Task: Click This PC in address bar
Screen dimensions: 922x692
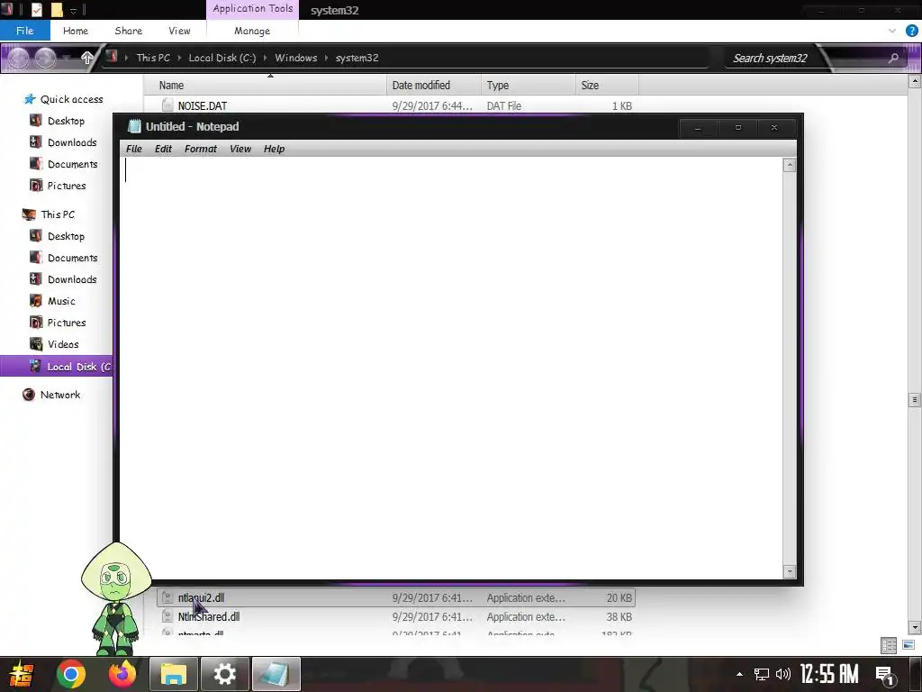Action: coord(153,58)
